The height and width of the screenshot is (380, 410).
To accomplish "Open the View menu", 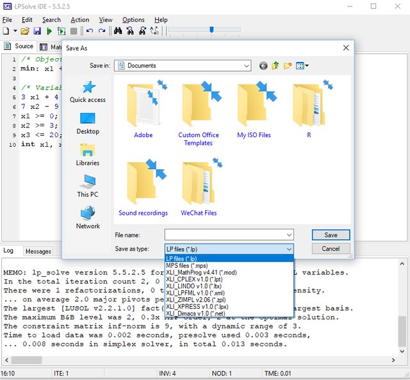I will pos(106,20).
